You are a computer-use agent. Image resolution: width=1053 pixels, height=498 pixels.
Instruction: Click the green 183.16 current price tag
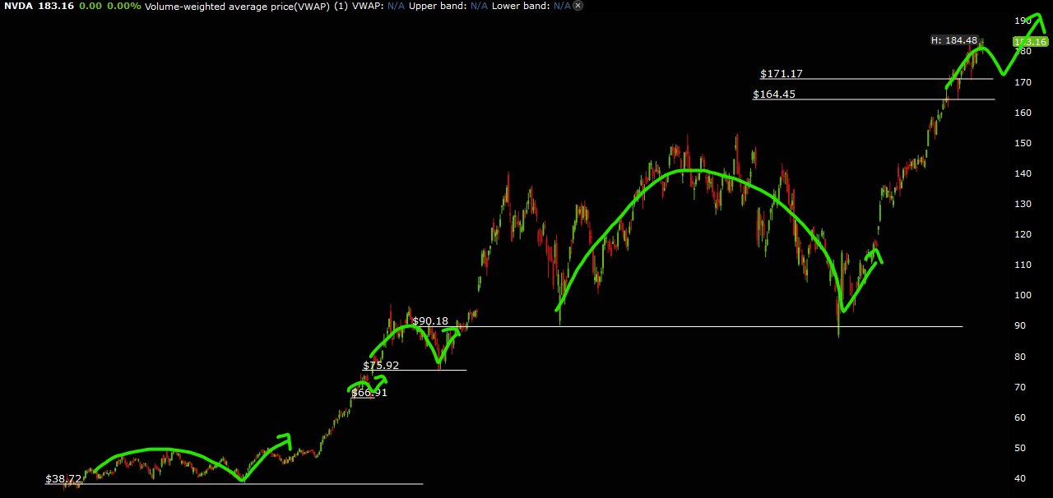click(x=1030, y=41)
